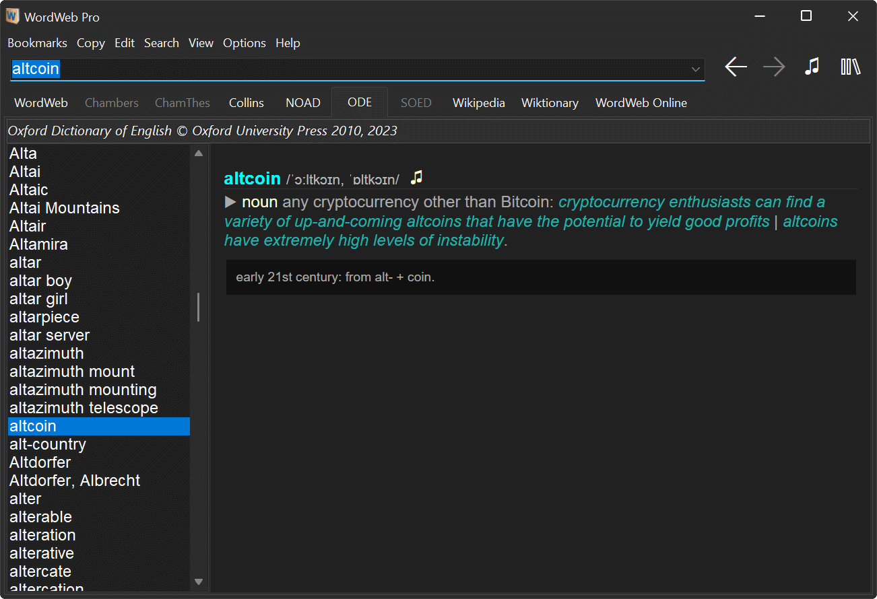Switch to the WordWeb tab
Viewport: 877px width, 599px height.
(x=40, y=102)
